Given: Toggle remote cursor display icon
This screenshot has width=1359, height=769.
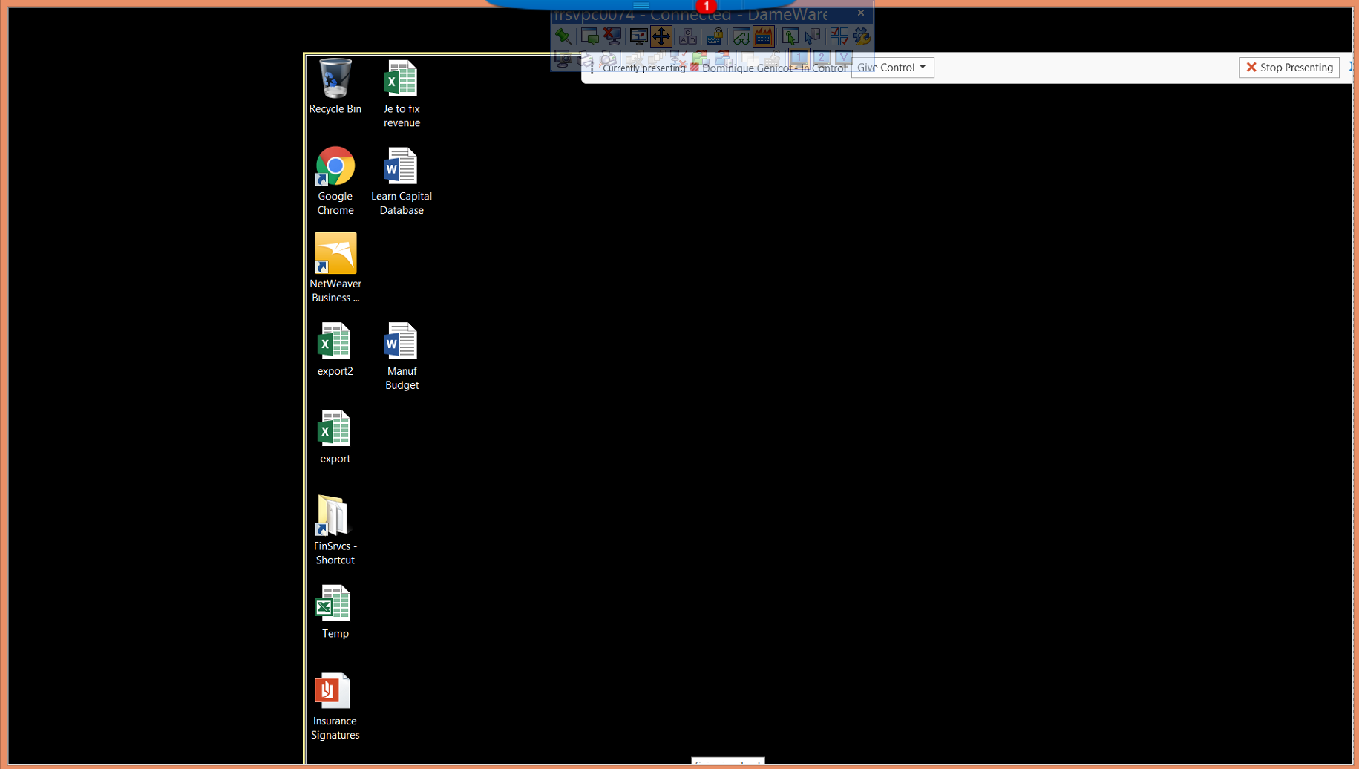Looking at the screenshot, I should point(792,36).
